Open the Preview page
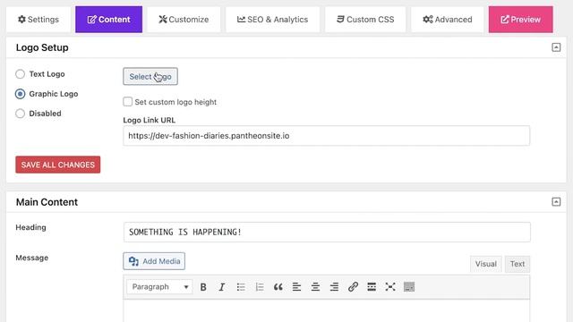 coord(521,20)
